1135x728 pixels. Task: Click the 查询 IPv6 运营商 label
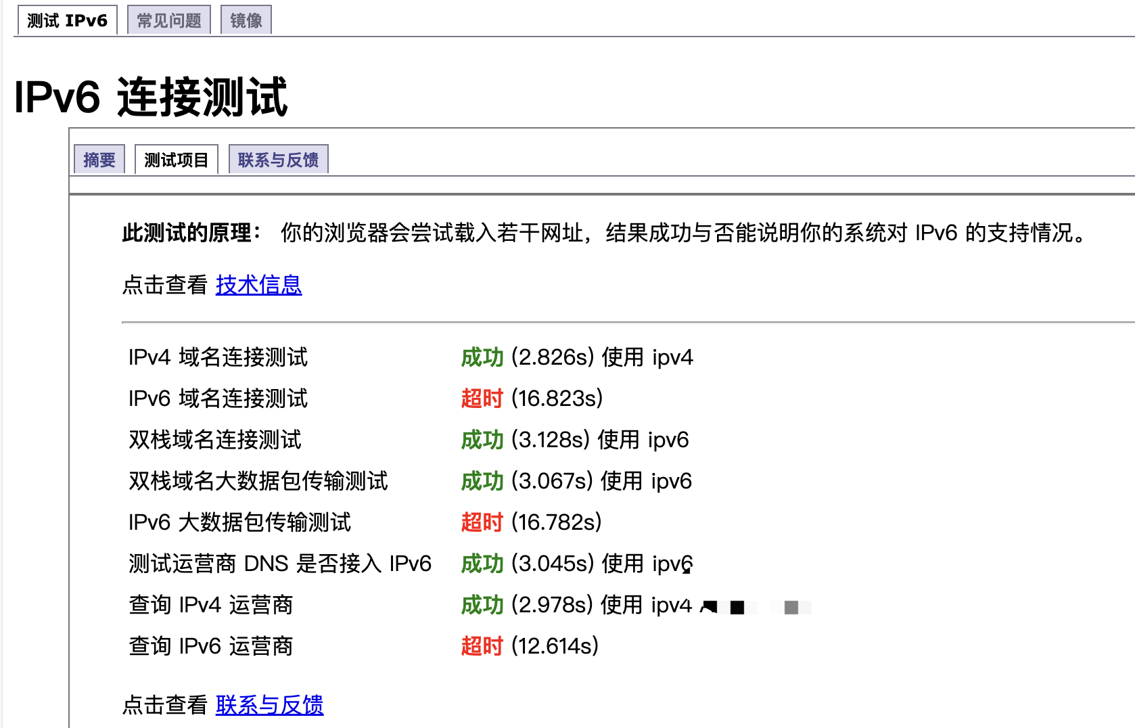pyautogui.click(x=210, y=646)
